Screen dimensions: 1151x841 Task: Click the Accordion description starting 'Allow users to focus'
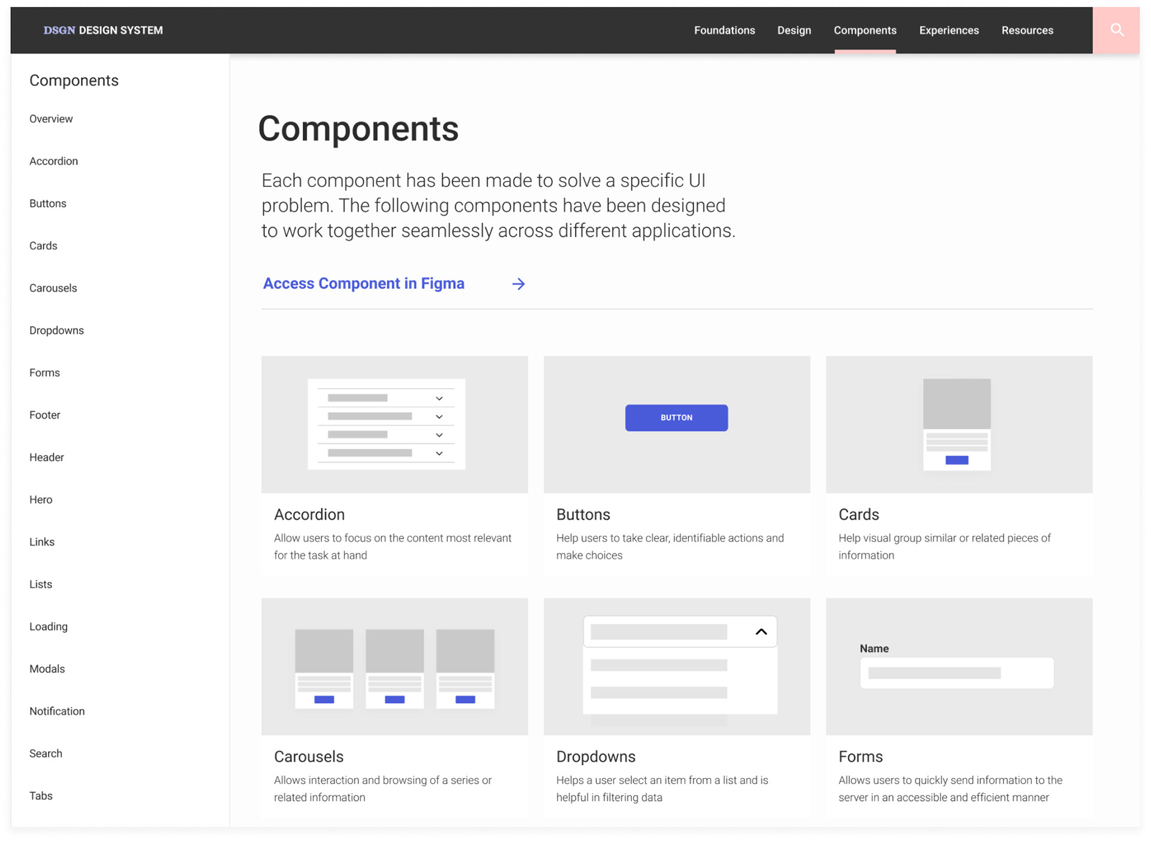pos(393,546)
